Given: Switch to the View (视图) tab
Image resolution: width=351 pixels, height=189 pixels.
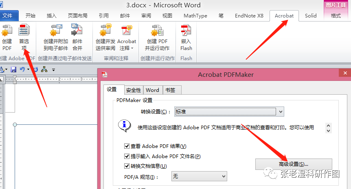Looking at the screenshot, I should 167,15.
